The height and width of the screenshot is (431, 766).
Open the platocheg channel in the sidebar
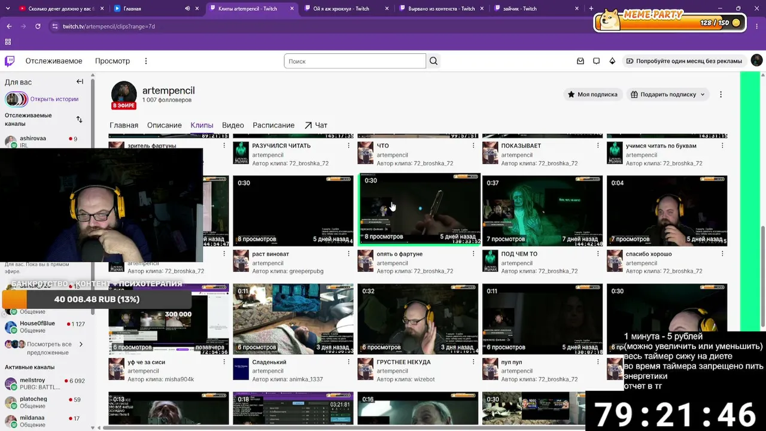[45, 402]
